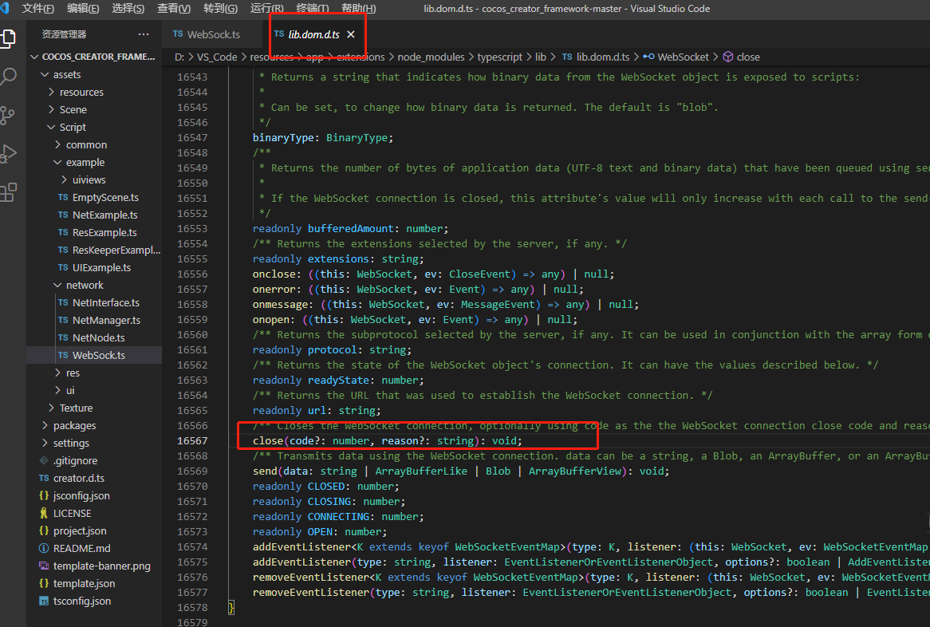The image size is (930, 627).
Task: Click TS icon beside creator.d.ts
Action: [44, 478]
